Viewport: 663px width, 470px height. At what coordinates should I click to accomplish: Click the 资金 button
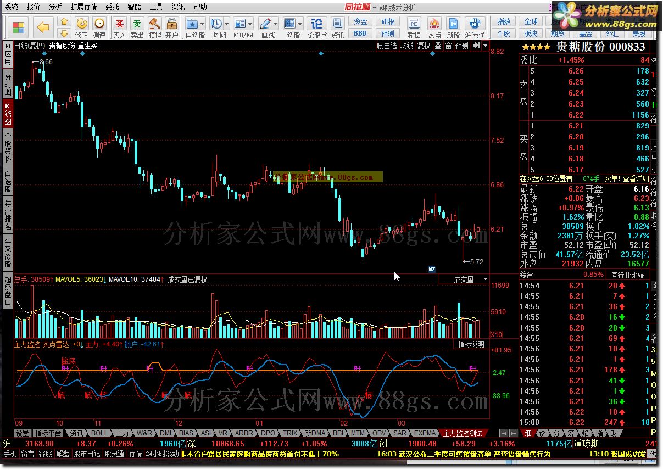pos(360,21)
